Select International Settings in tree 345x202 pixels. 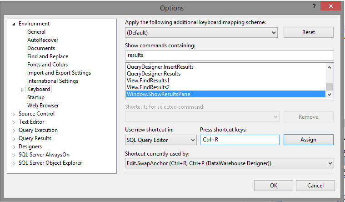52,81
